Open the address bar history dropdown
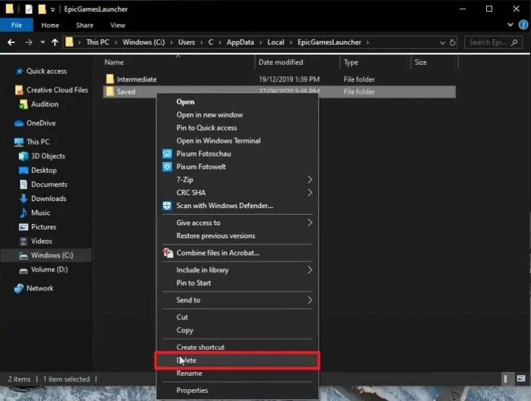The width and height of the screenshot is (531, 401). (x=442, y=42)
